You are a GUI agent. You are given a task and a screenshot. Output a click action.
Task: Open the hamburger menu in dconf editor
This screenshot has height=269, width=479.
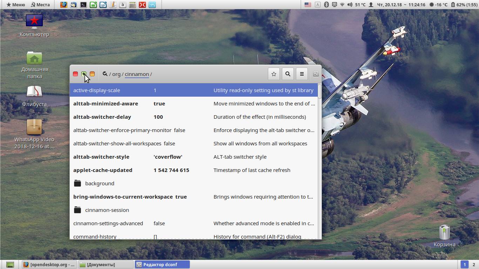click(x=302, y=74)
